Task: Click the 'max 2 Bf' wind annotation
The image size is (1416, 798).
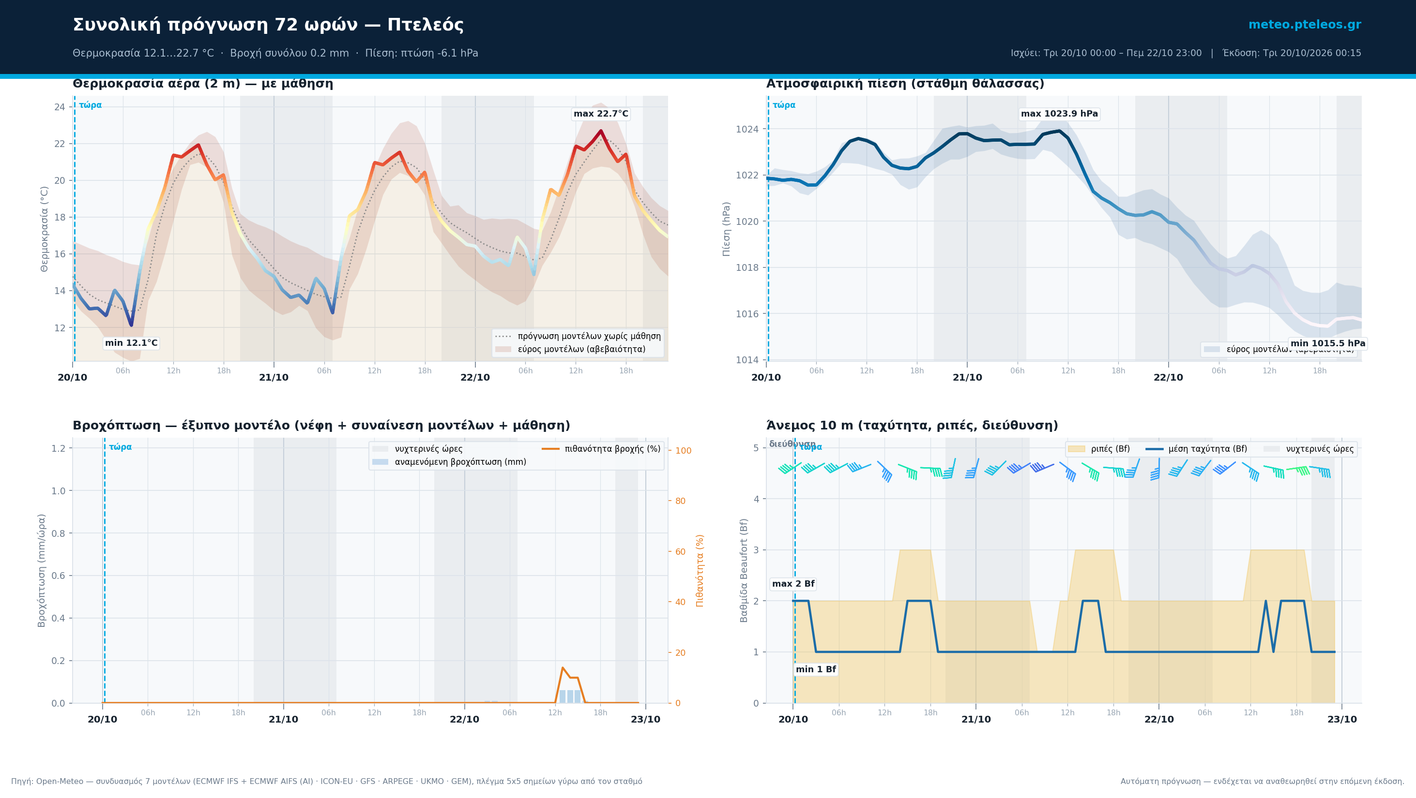Action: [x=793, y=583]
